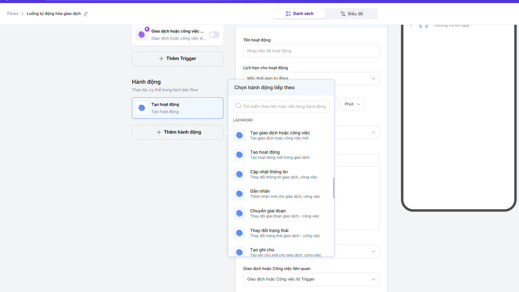Click the Gắn nhãn action icon
Viewport: 519px width, 292px height.
[x=239, y=194]
